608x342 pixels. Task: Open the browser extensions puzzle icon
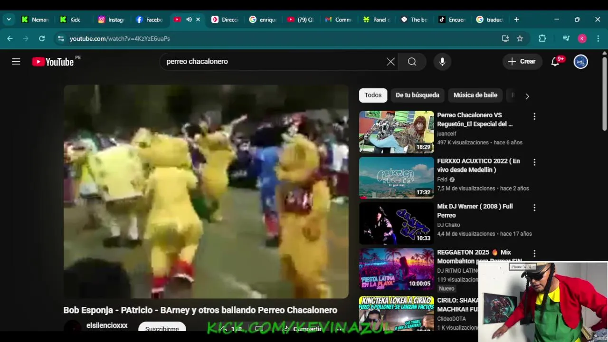coord(542,38)
